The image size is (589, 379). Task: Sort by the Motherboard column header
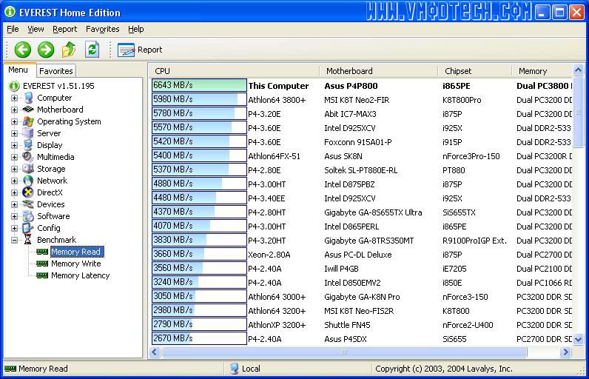(379, 71)
